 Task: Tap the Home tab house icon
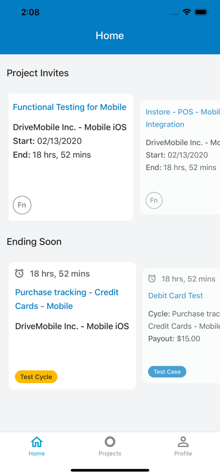(x=37, y=442)
